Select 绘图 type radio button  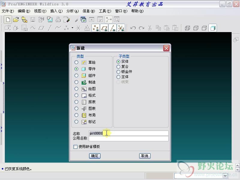(76, 88)
